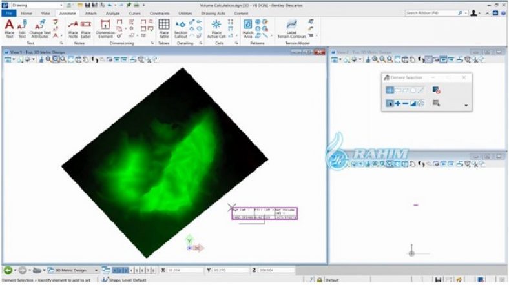Select the Place Text tool
Image resolution: width=509 pixels, height=285 pixels.
[x=9, y=28]
